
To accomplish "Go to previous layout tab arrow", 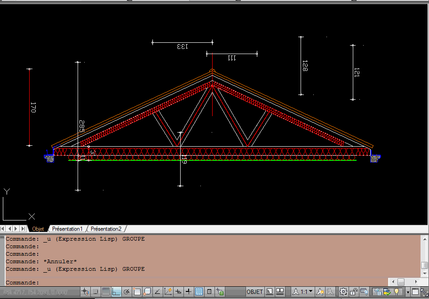I will click(9, 228).
